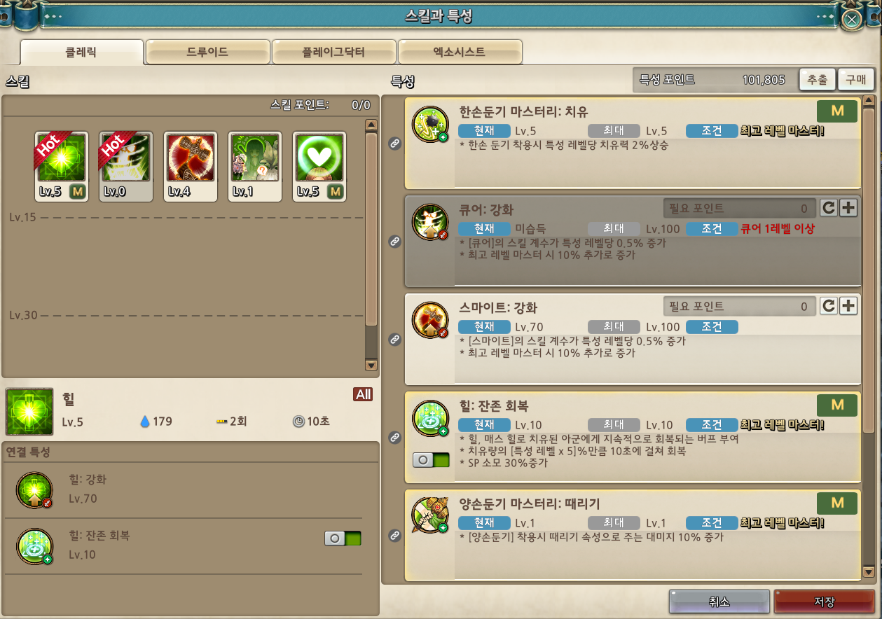Select the Lv.4 Smite skill icon
The width and height of the screenshot is (882, 619).
click(x=191, y=167)
